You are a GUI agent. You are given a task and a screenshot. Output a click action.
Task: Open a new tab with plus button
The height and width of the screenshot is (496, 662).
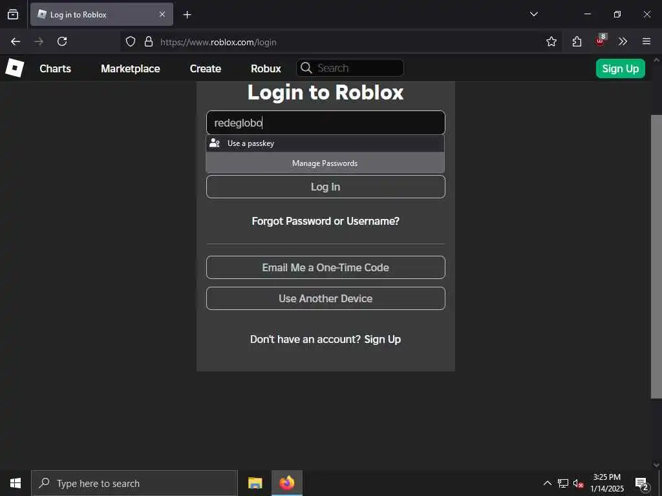click(x=187, y=15)
